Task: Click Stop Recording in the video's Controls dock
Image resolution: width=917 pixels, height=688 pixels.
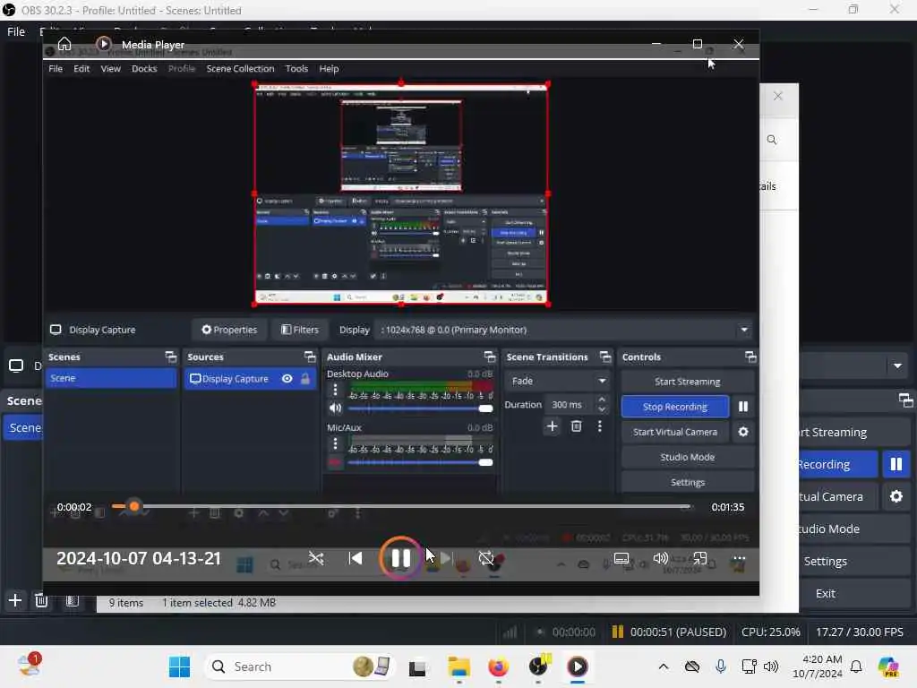Action: click(x=675, y=407)
